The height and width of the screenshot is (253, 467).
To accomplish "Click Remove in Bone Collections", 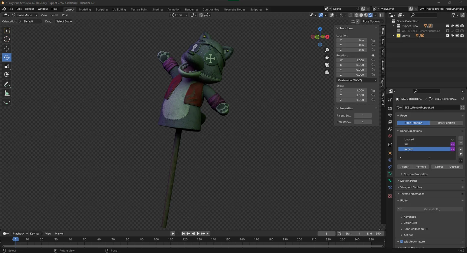I will click(421, 167).
